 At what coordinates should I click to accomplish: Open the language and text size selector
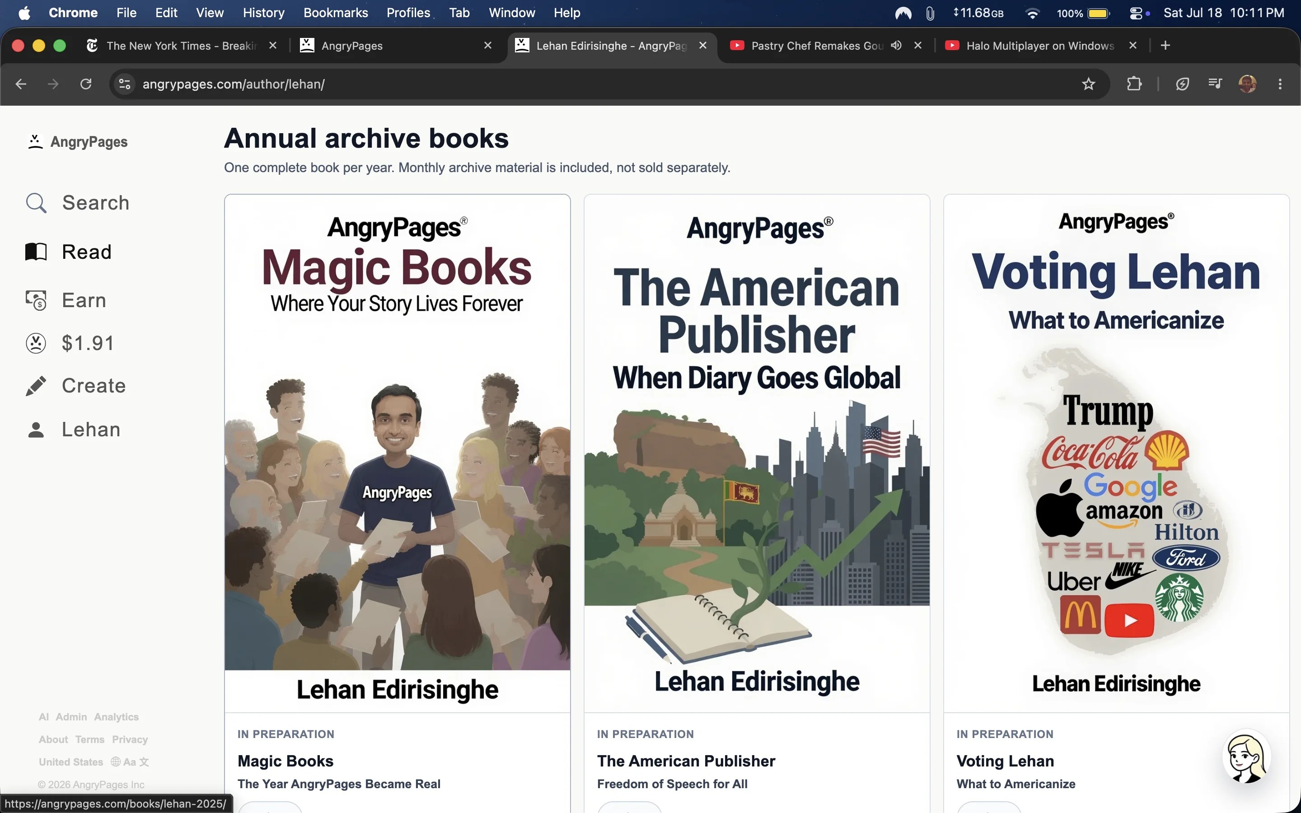pyautogui.click(x=130, y=762)
